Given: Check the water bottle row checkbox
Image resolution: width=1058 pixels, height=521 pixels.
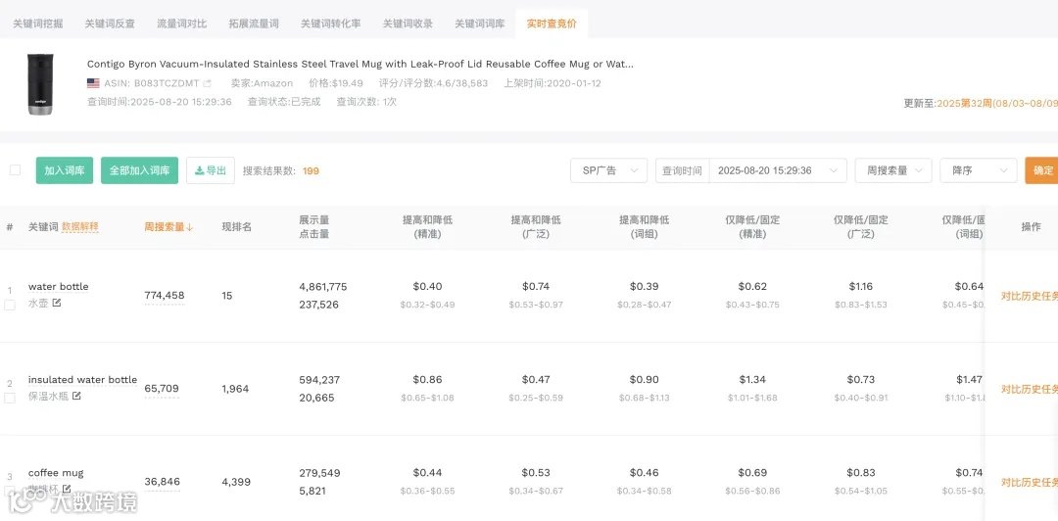Looking at the screenshot, I should click(10, 305).
